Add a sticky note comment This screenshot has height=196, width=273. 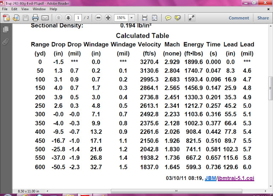pos(168,18)
